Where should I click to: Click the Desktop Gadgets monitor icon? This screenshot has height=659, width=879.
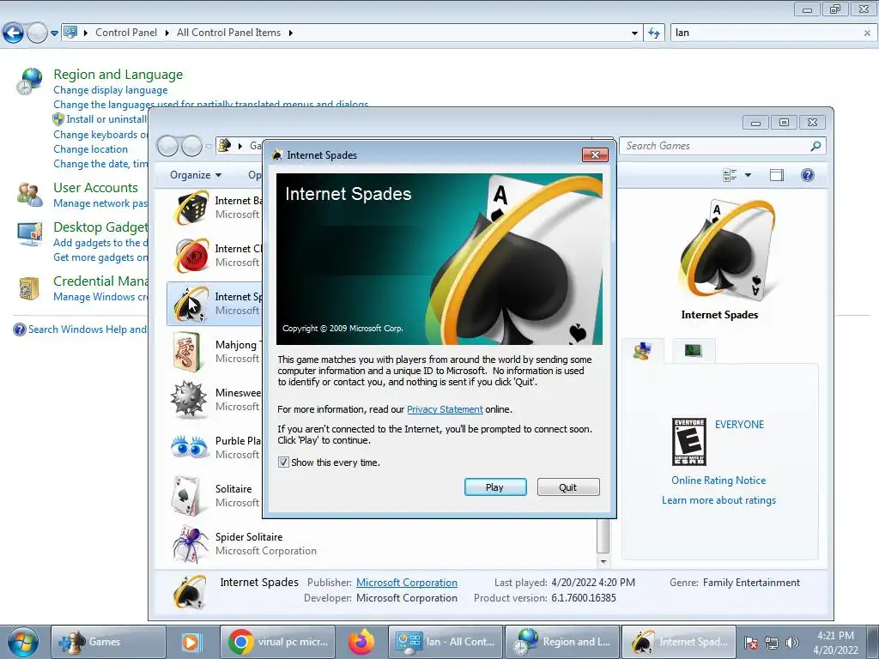pyautogui.click(x=29, y=234)
